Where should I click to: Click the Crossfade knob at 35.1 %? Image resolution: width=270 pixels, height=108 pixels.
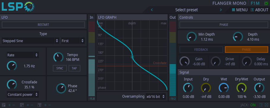(x=12, y=84)
